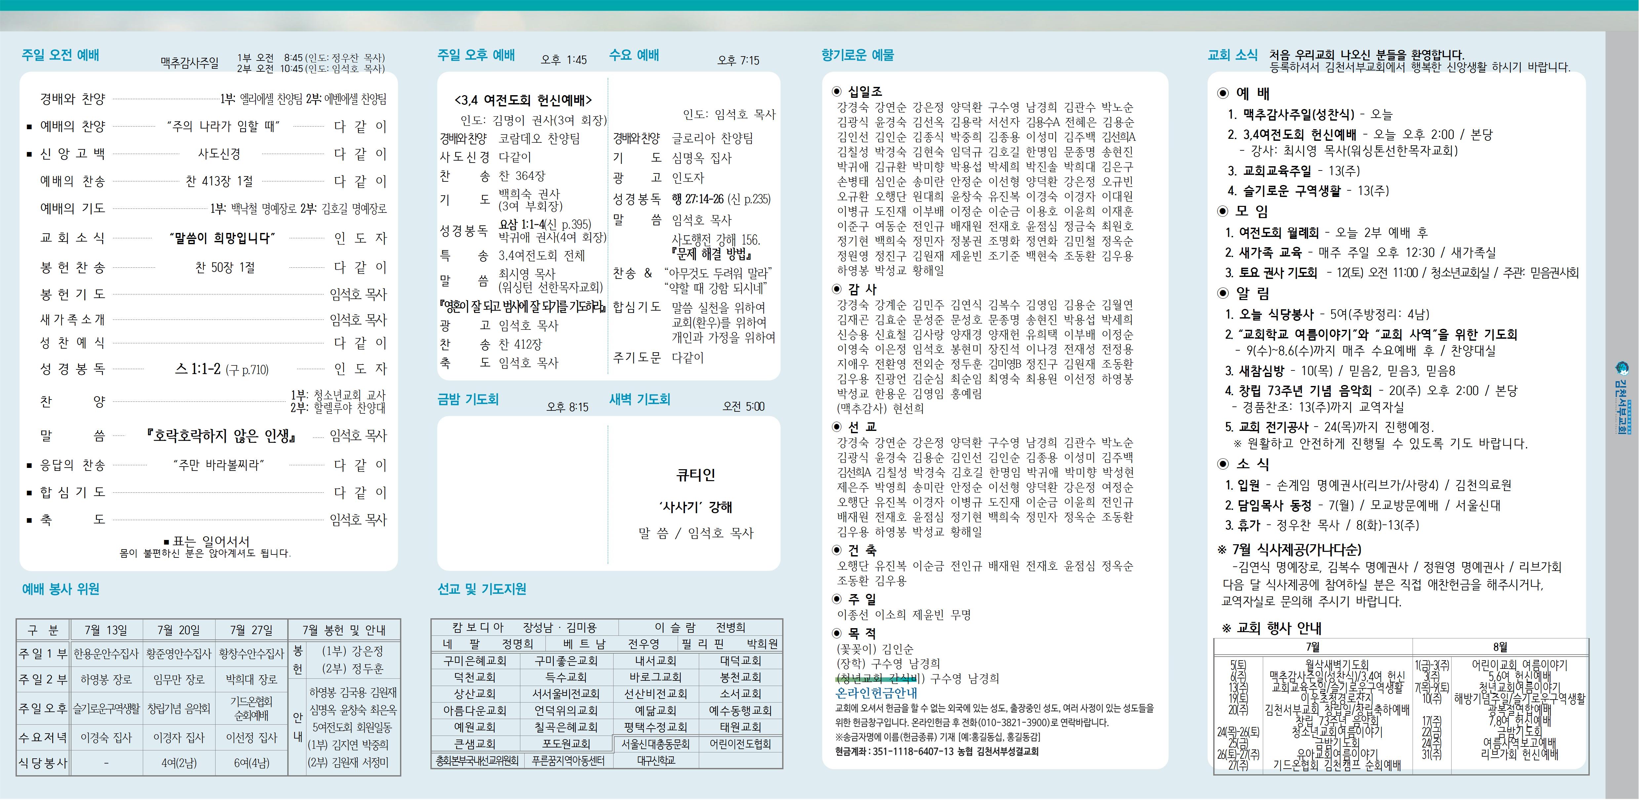Click '큐티인' in the dawn prayer box
The width and height of the screenshot is (1640, 800).
pos(695,475)
